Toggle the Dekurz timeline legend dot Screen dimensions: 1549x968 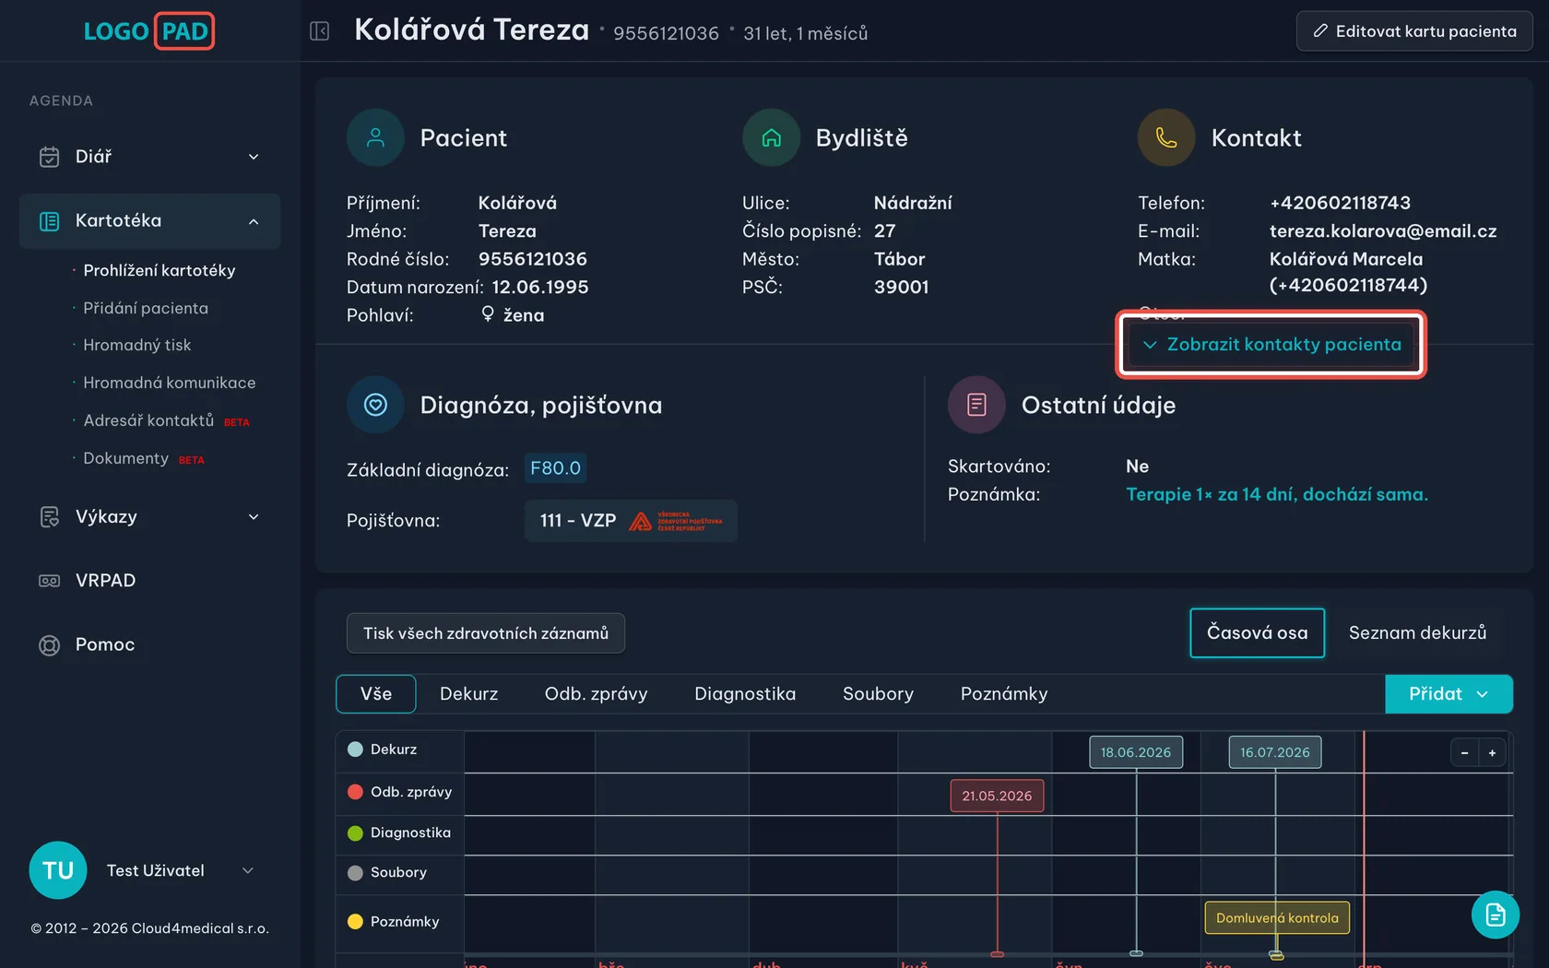coord(355,750)
